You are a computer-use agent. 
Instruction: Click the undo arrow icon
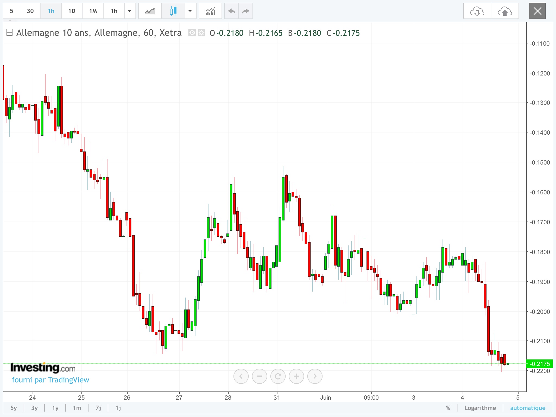coord(232,11)
